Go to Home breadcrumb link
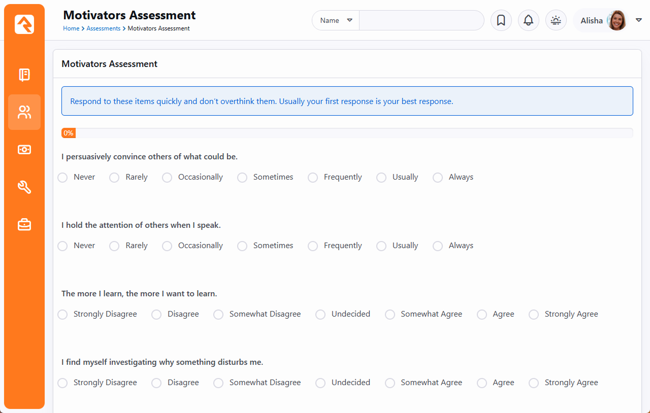The width and height of the screenshot is (650, 413). coord(71,28)
